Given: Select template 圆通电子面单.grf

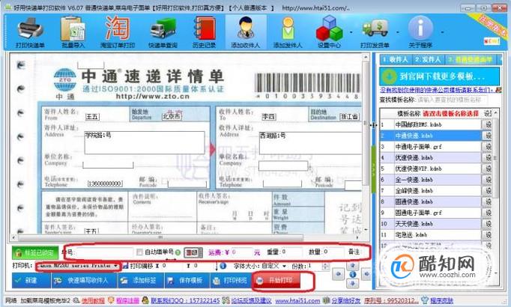Looking at the screenshot, I should tap(431, 213).
